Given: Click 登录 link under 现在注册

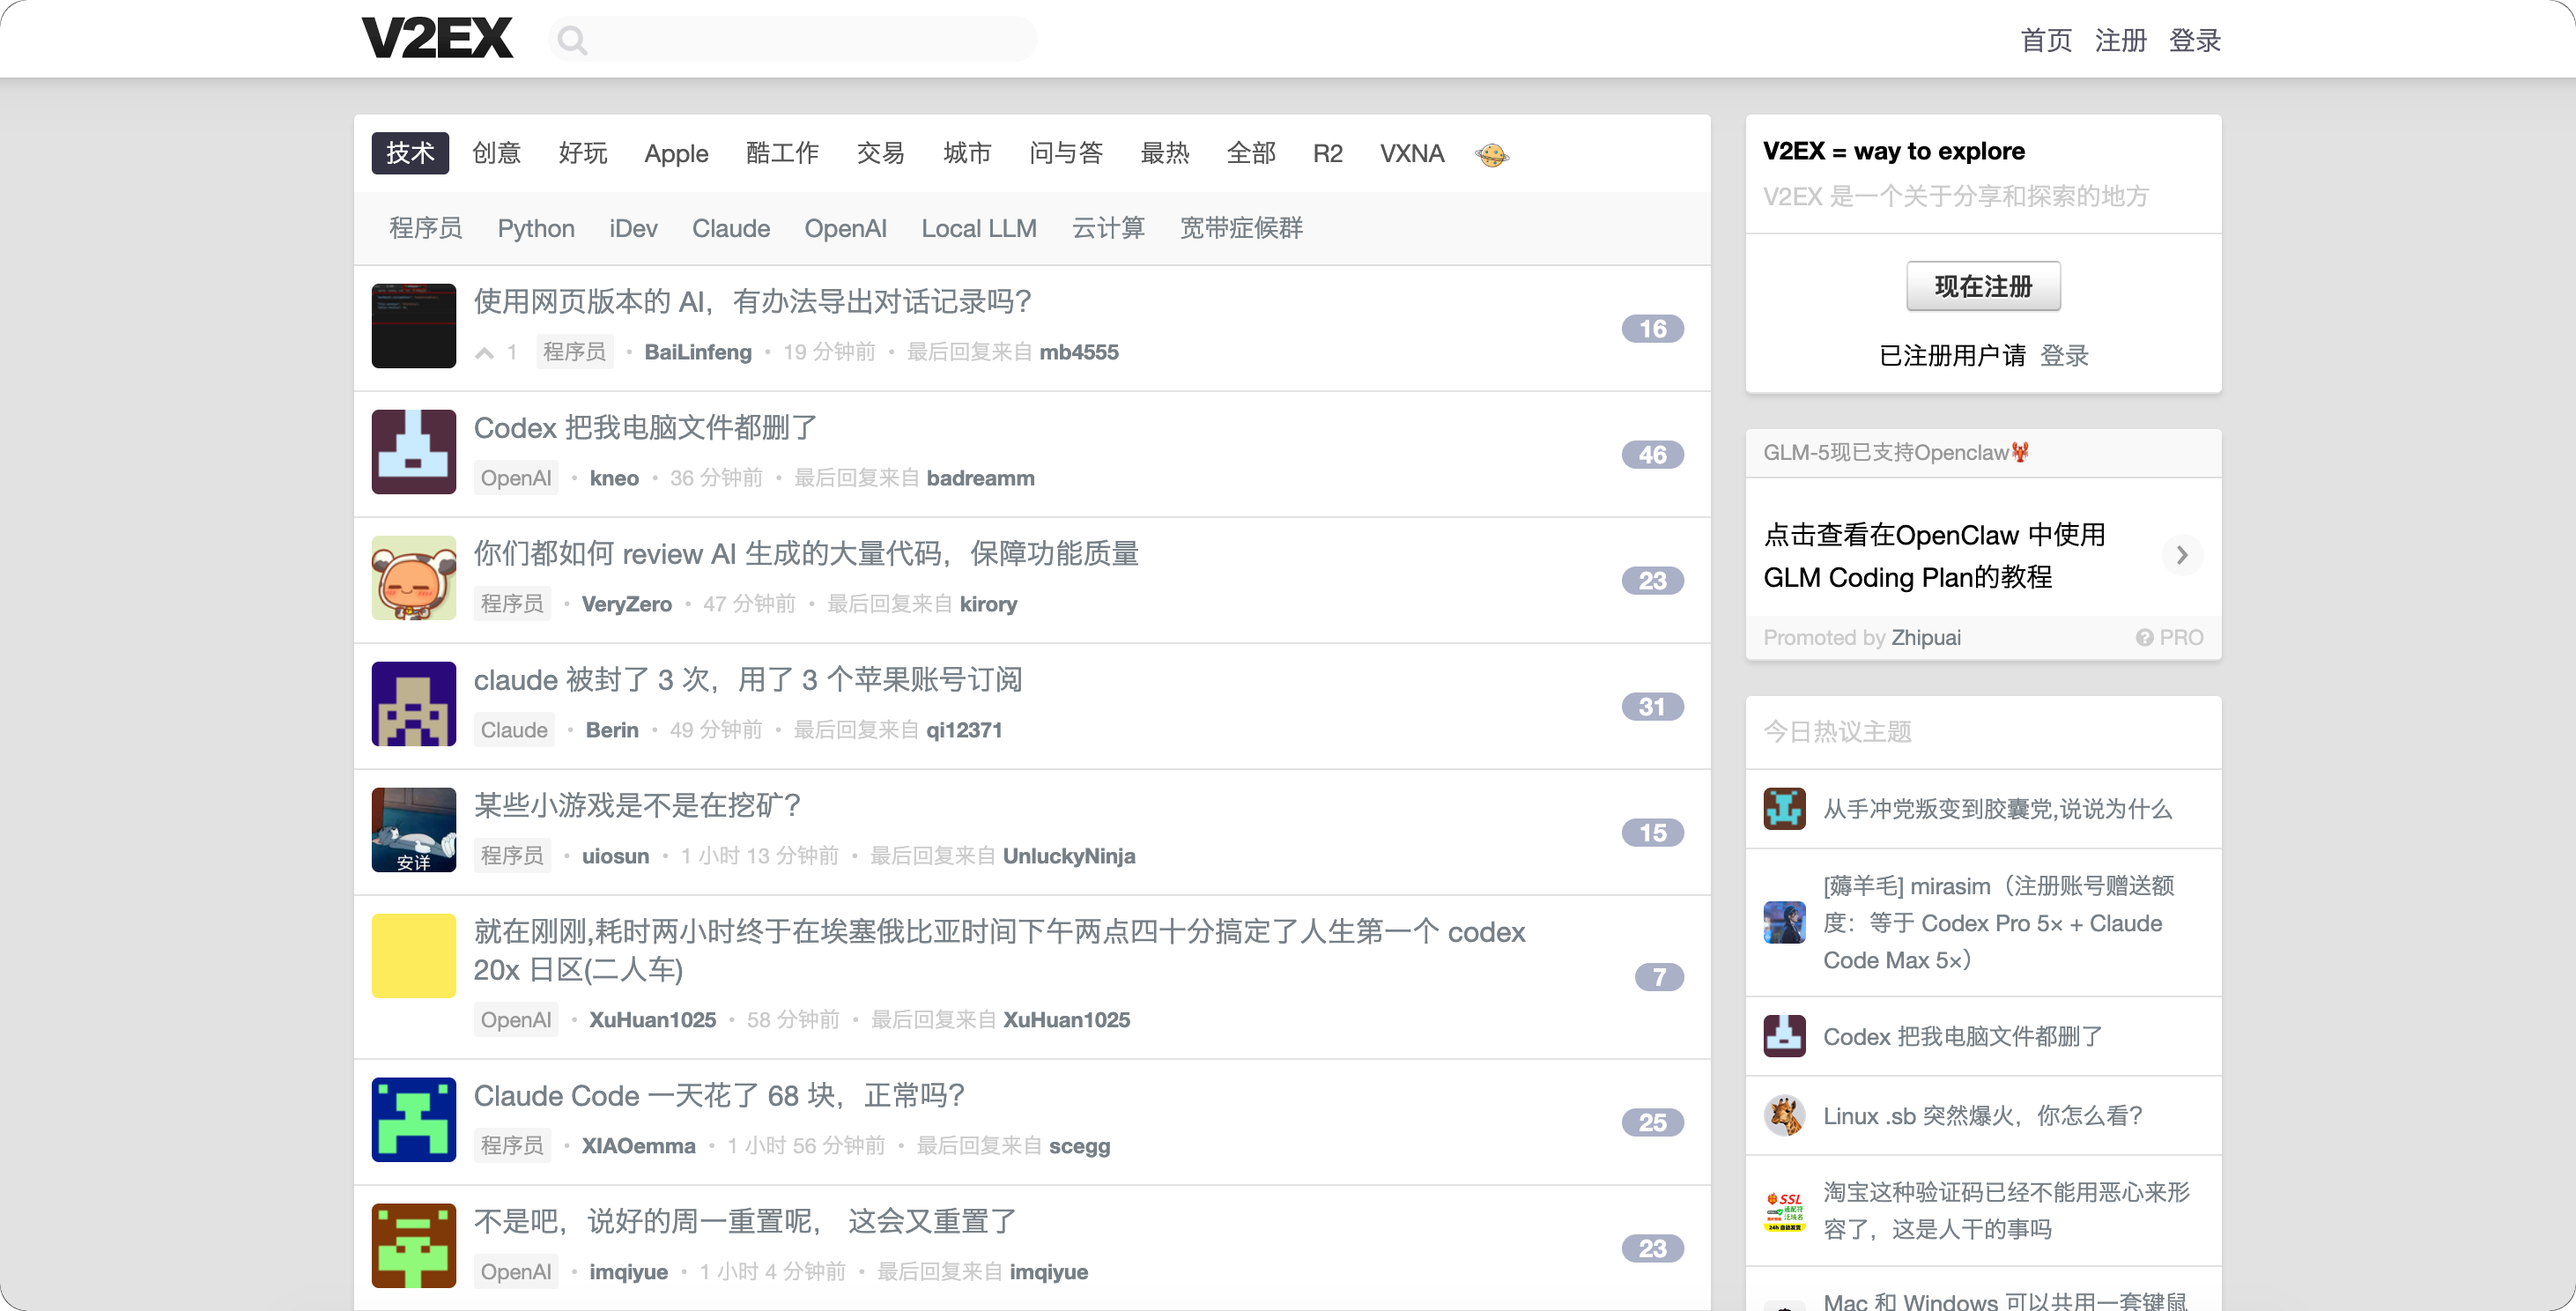Looking at the screenshot, I should (2064, 356).
